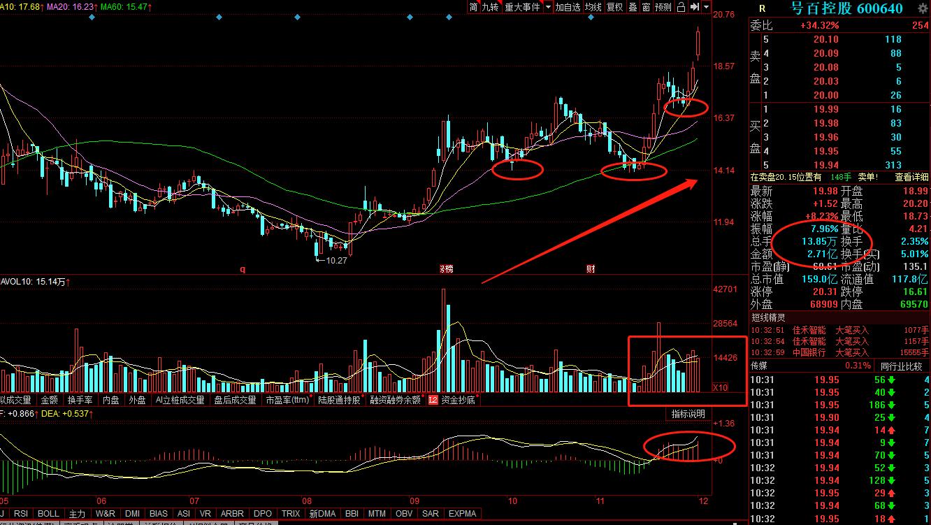Select the 新DMA indicator tab
The width and height of the screenshot is (931, 525).
click(x=323, y=514)
